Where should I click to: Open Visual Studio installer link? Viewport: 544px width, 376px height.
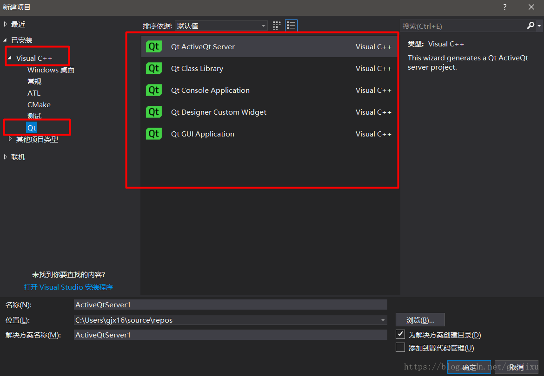point(68,287)
